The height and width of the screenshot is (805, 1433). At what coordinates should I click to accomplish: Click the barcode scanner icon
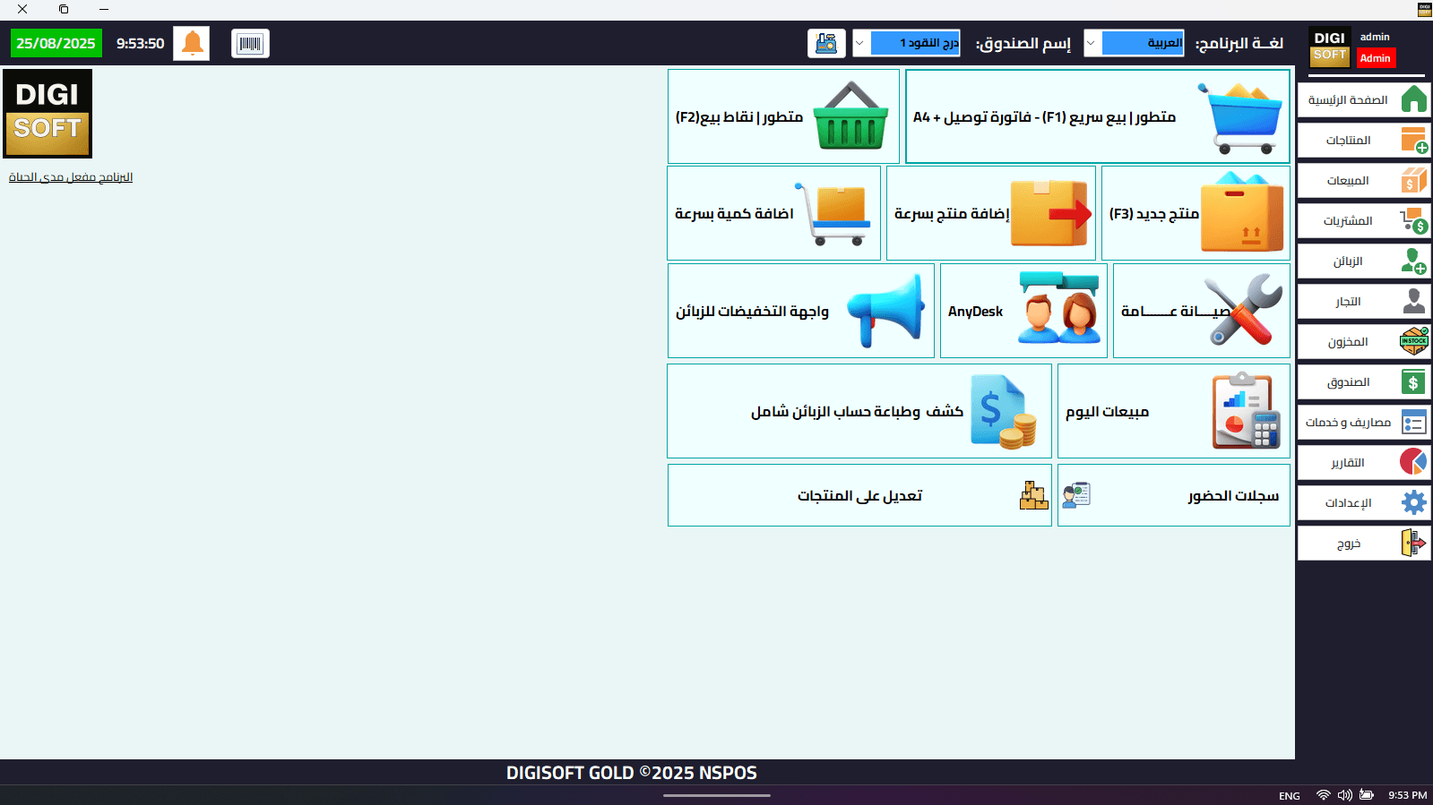click(x=250, y=43)
